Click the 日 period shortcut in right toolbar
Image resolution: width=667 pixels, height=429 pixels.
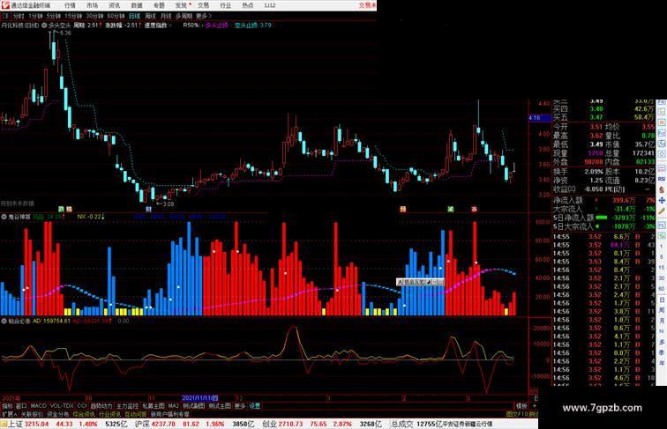[x=662, y=300]
